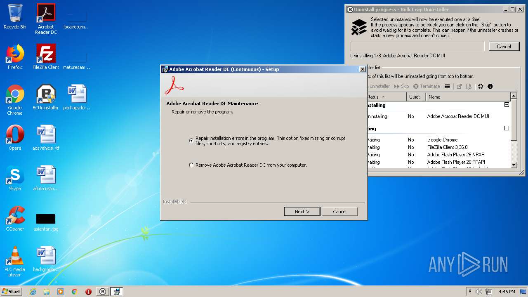Select Adobe Flash Player 26 NPAPI row

pyautogui.click(x=438, y=155)
